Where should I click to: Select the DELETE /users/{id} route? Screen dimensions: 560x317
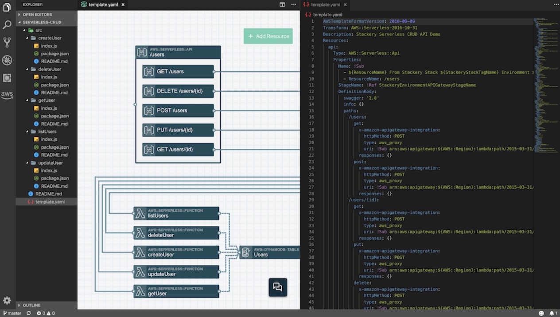click(x=178, y=91)
